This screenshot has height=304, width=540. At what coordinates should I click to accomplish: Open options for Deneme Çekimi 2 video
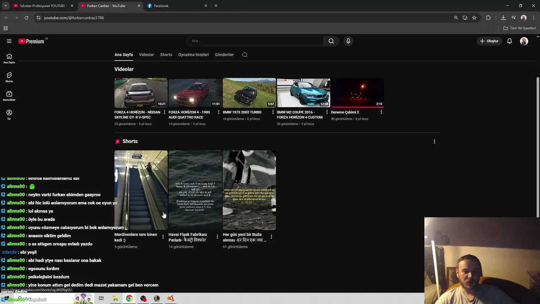(381, 112)
